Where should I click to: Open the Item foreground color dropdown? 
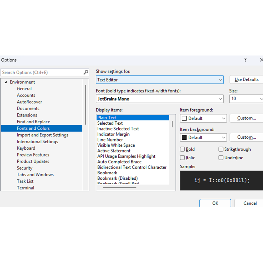pos(224,118)
